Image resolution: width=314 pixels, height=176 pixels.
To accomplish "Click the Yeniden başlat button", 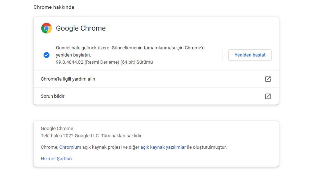I will (x=250, y=55).
